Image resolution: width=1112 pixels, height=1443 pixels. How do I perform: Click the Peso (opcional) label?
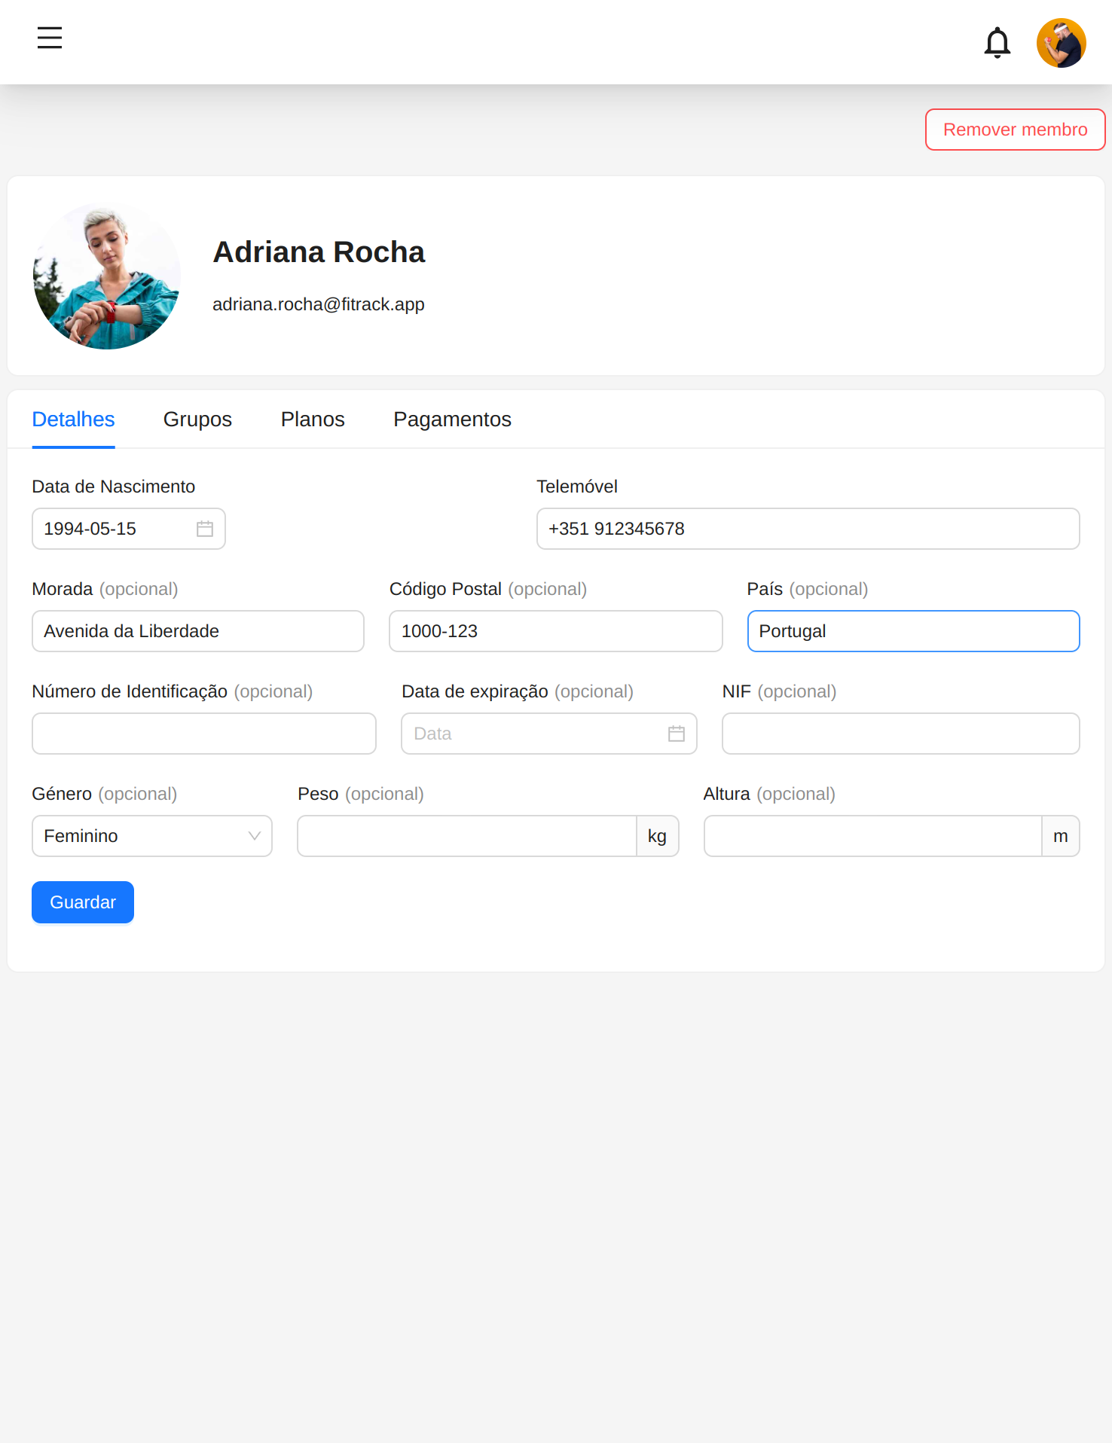coord(361,794)
